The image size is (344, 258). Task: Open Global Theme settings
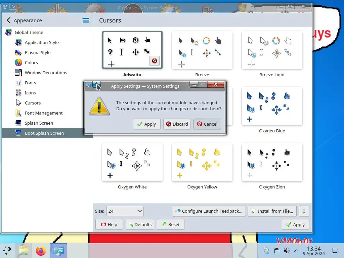[x=47, y=32]
